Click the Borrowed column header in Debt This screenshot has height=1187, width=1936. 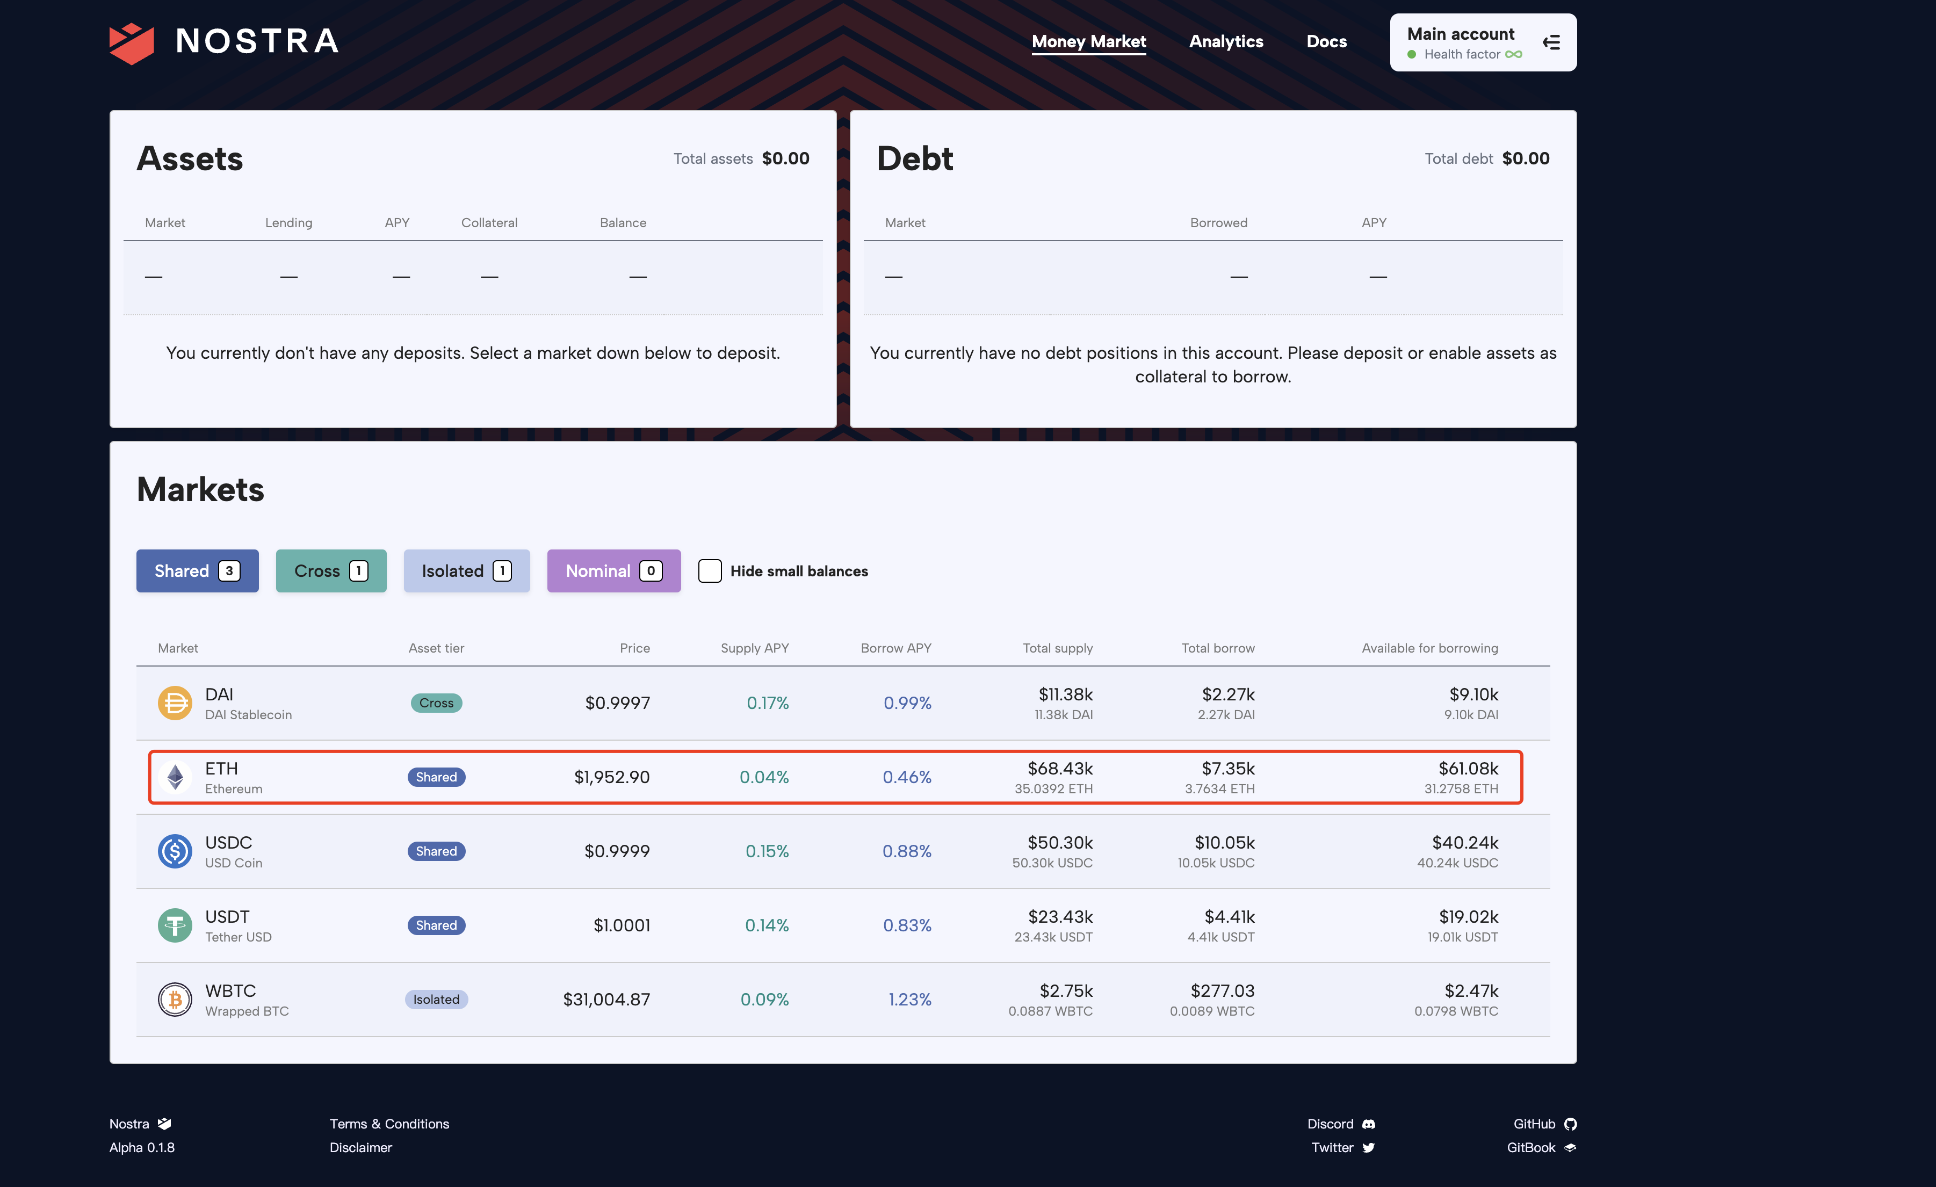click(x=1219, y=223)
